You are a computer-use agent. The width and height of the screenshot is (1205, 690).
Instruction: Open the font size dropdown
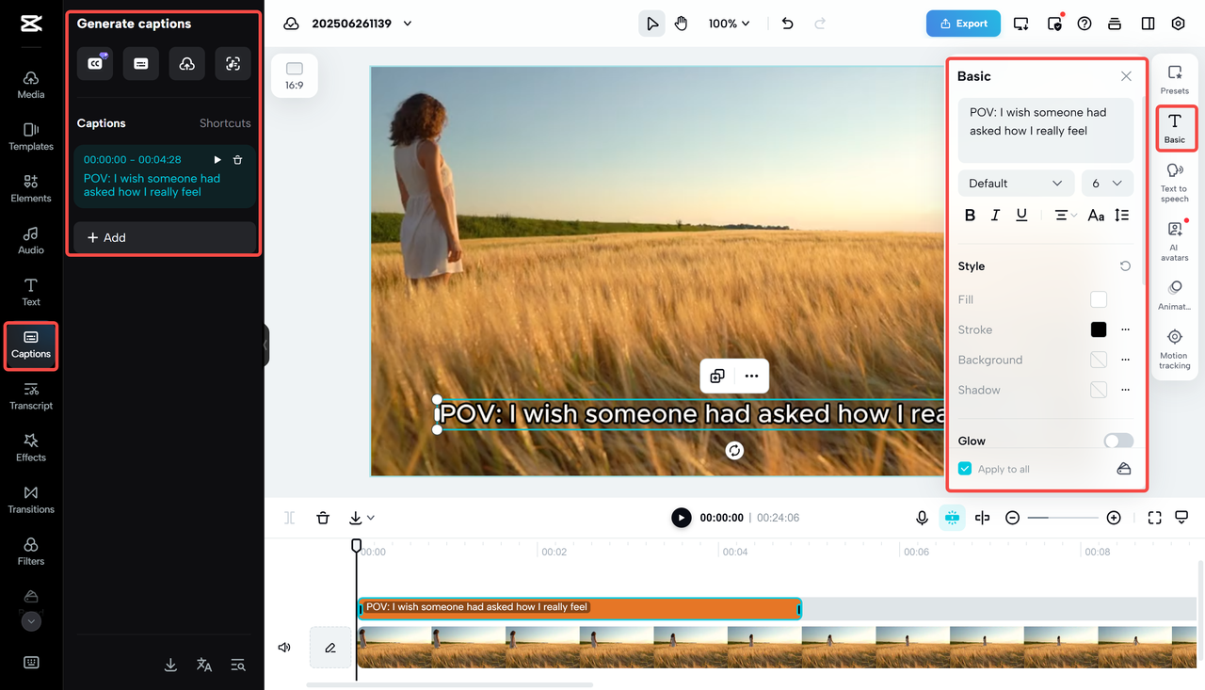coord(1107,183)
